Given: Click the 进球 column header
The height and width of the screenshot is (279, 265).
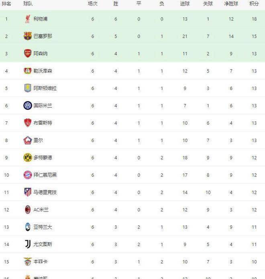Looking at the screenshot, I should pos(185,4).
